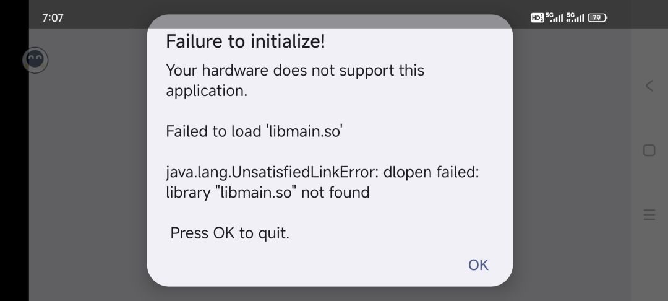Click the "Failed to load 'libmain.so'" line

click(254, 131)
